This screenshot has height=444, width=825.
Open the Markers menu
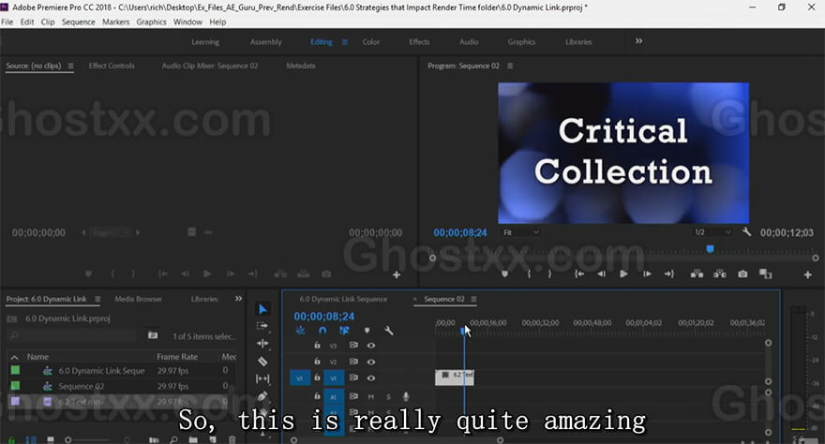click(115, 22)
